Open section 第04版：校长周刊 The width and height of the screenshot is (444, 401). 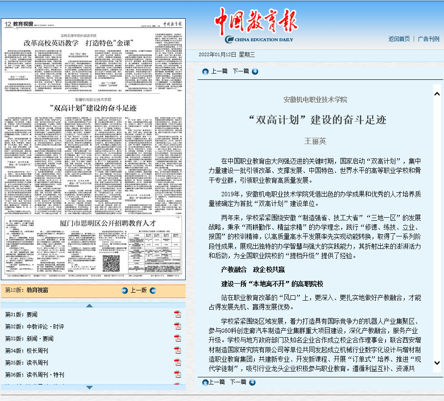[x=27, y=351]
